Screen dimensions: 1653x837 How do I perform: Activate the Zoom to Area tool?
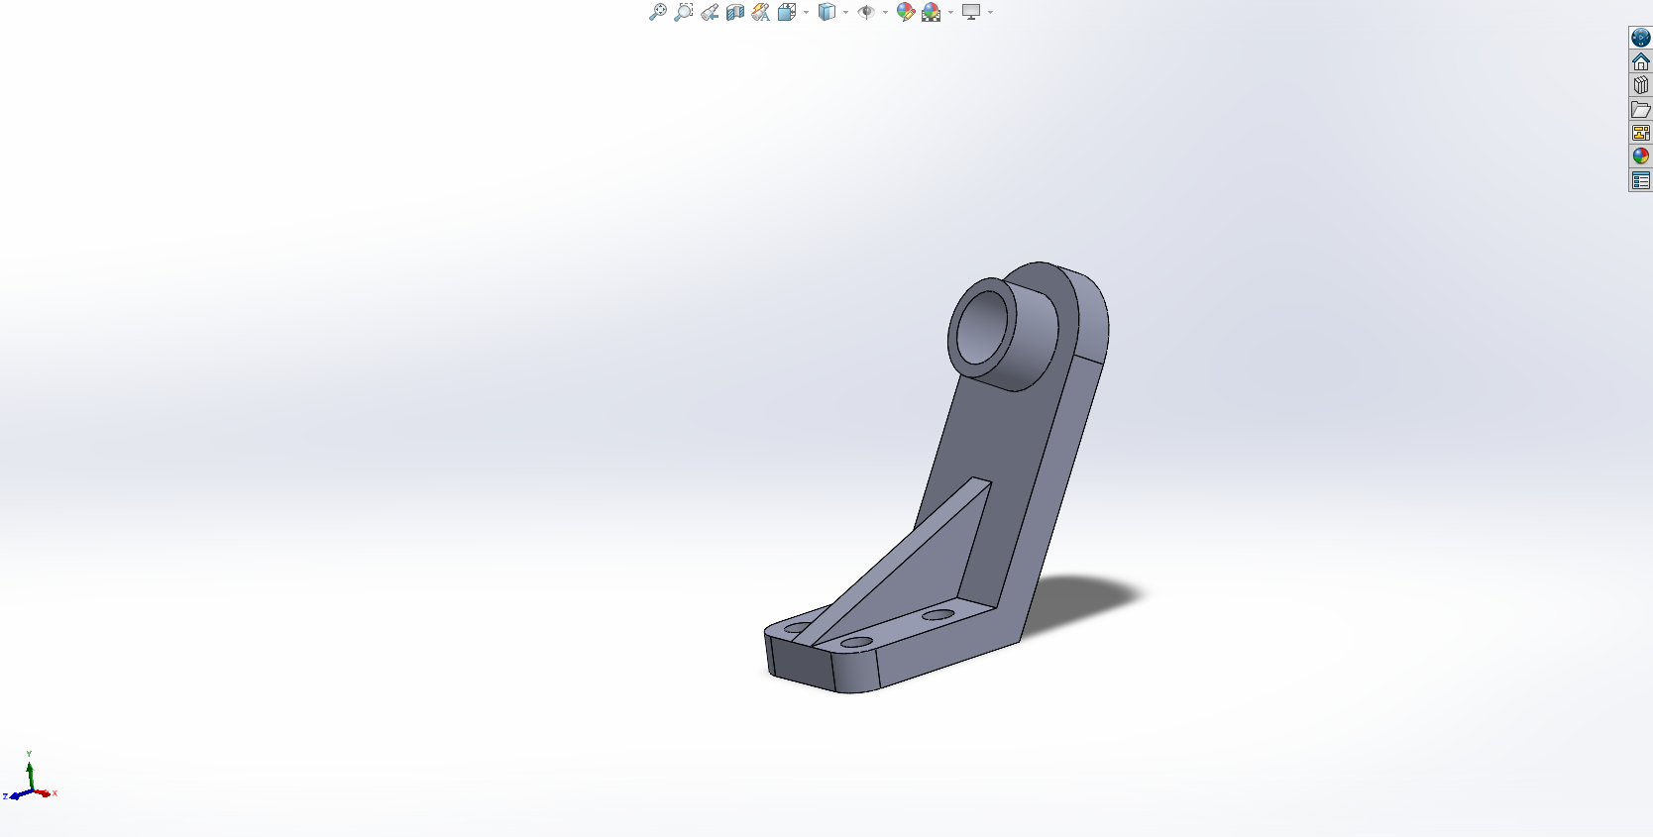coord(684,12)
